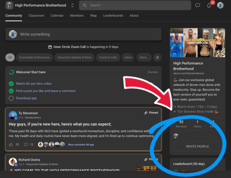This screenshot has width=231, height=178.
Task: Click the member avatar above Invite People
Action: point(176,136)
